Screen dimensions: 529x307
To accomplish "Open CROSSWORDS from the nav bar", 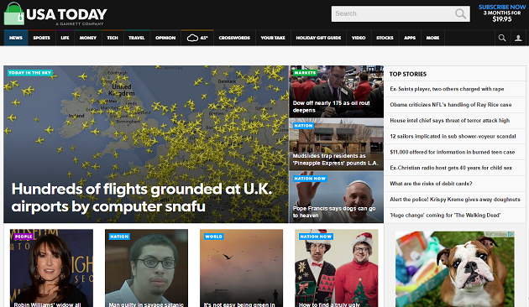I will (234, 38).
